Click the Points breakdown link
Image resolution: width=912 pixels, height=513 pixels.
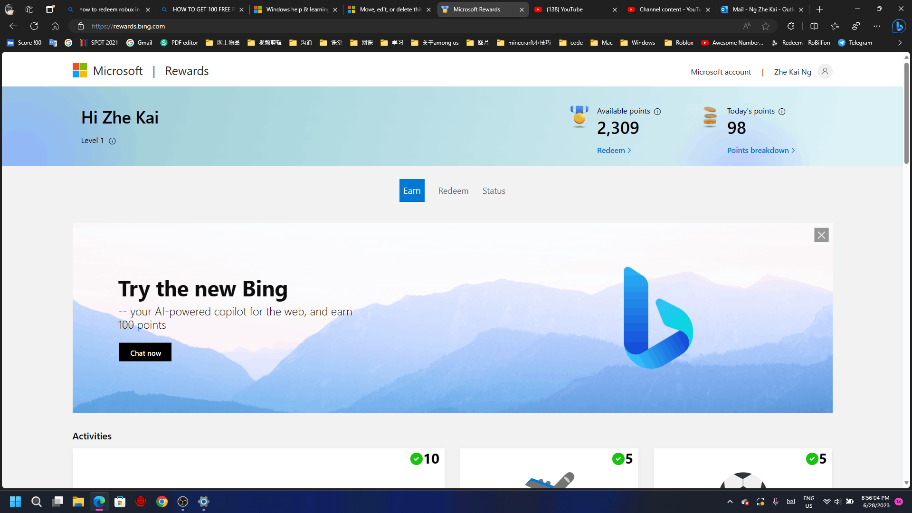point(760,150)
